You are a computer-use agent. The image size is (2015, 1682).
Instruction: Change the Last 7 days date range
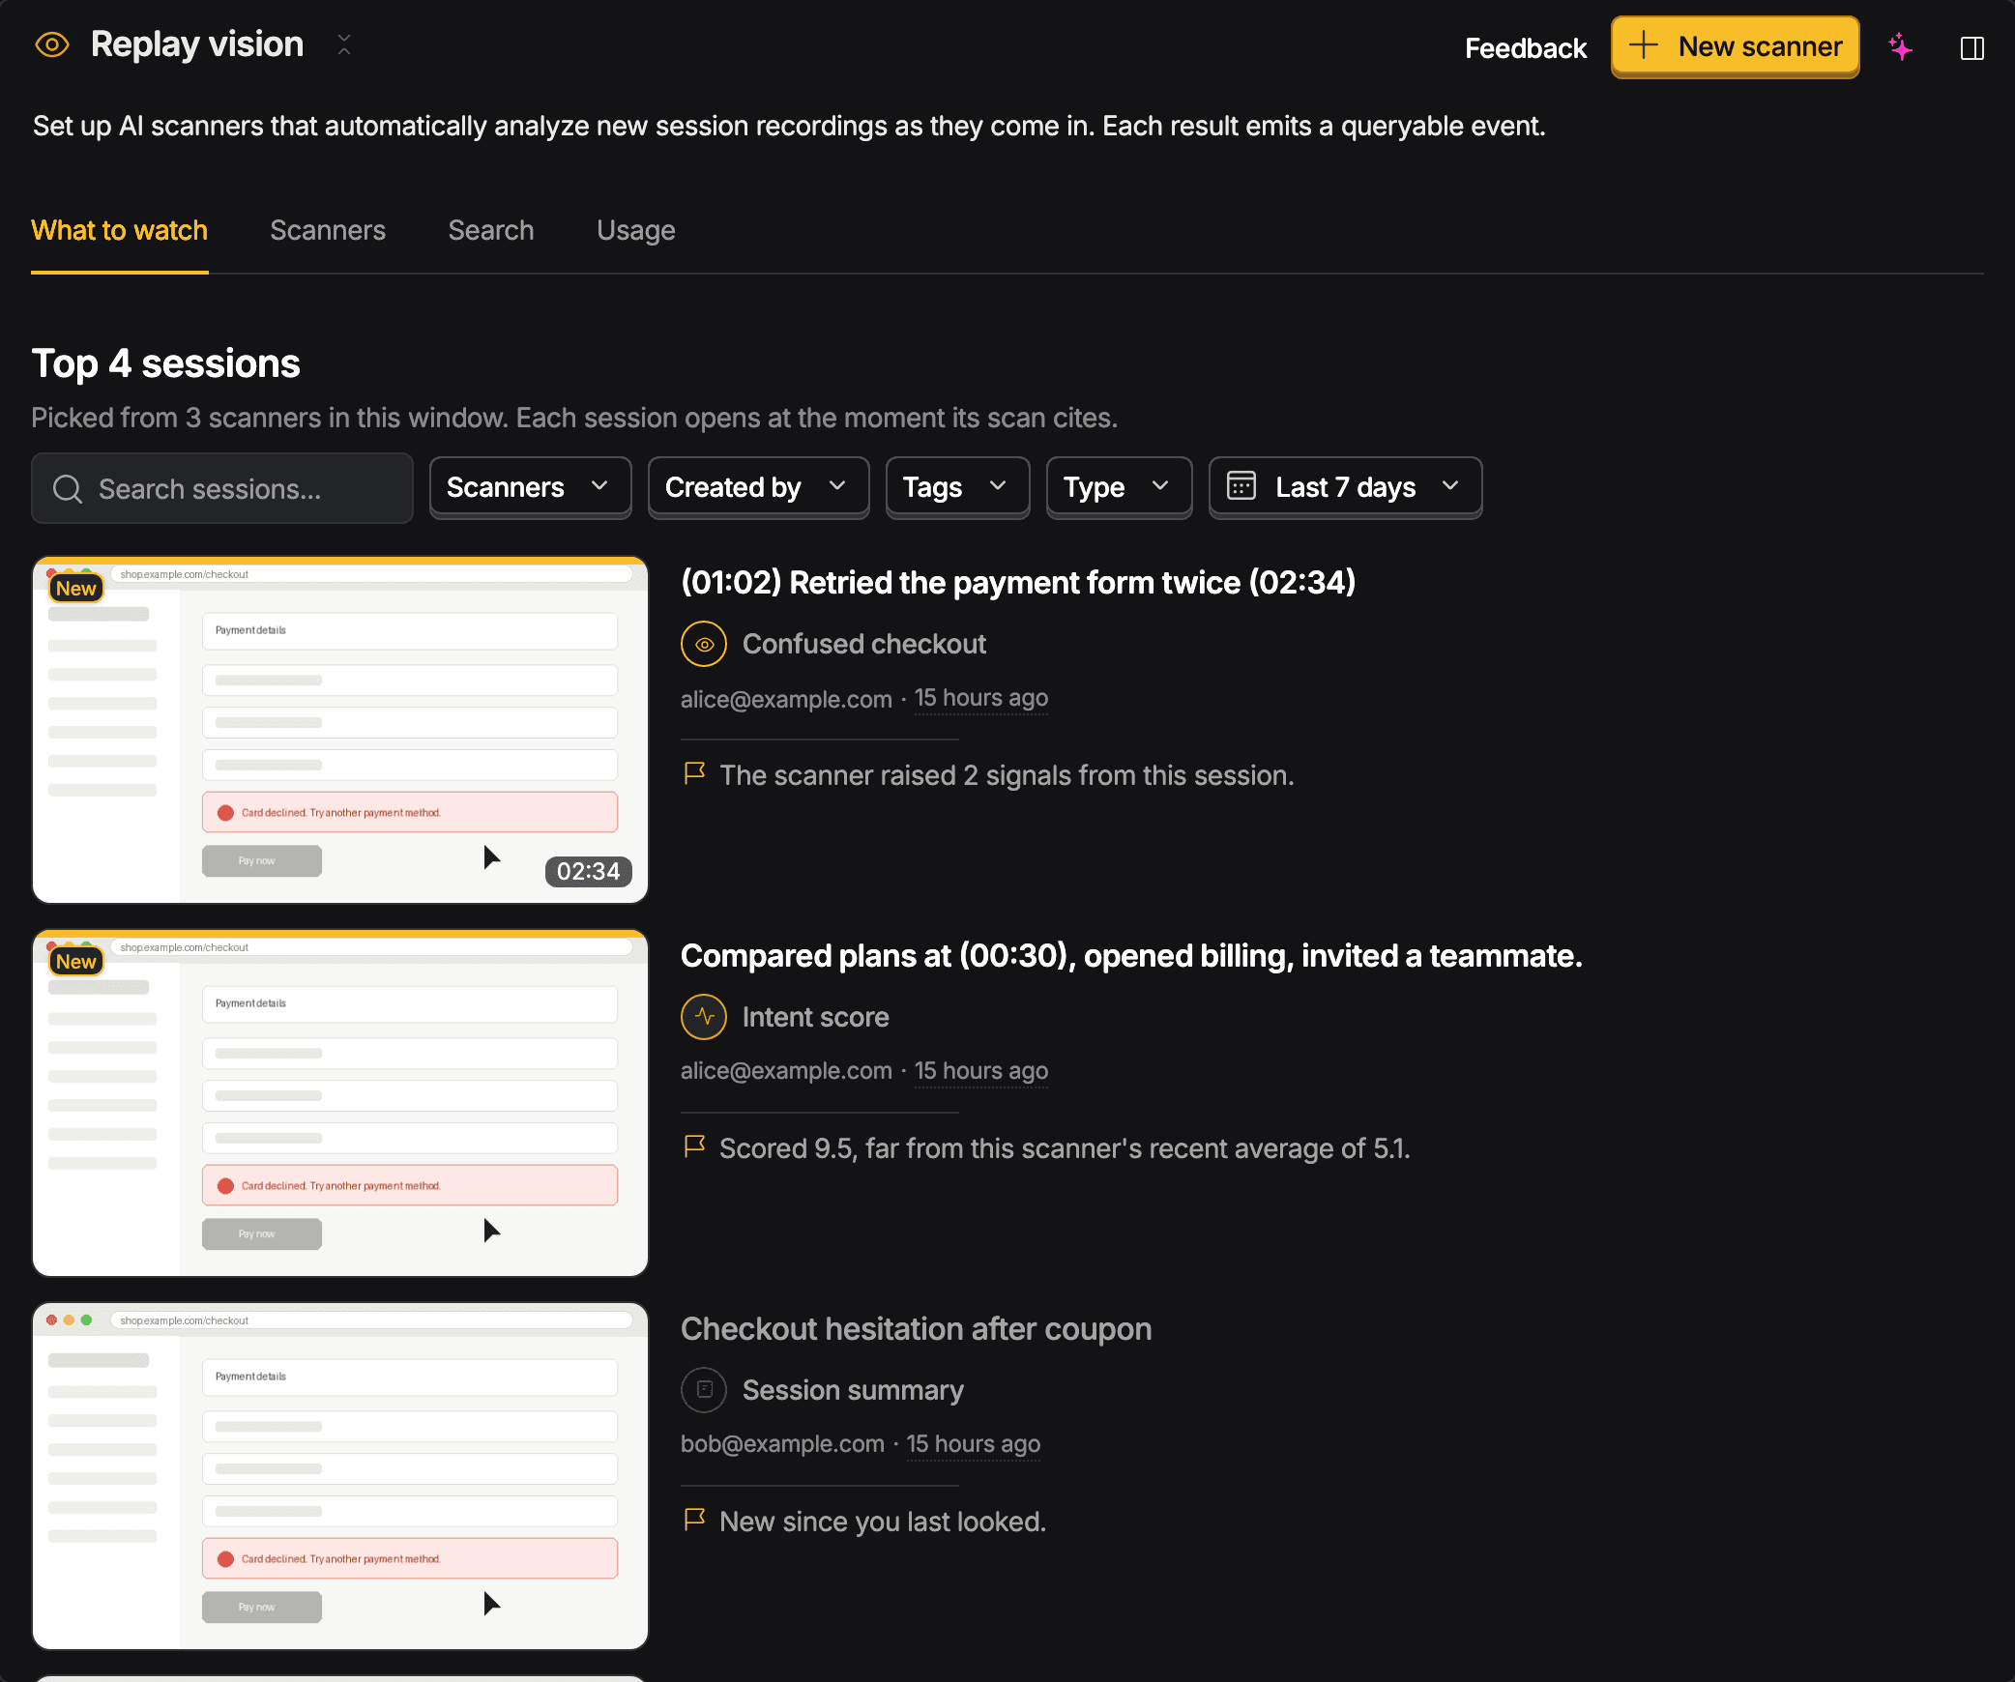pos(1345,487)
